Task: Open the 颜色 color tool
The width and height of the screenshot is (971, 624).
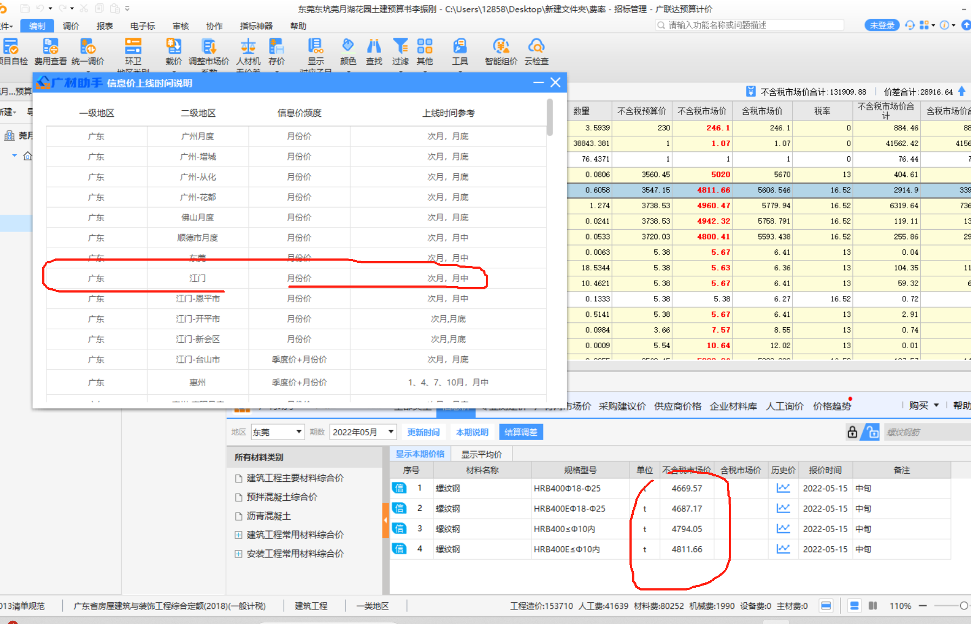Action: pyautogui.click(x=348, y=51)
